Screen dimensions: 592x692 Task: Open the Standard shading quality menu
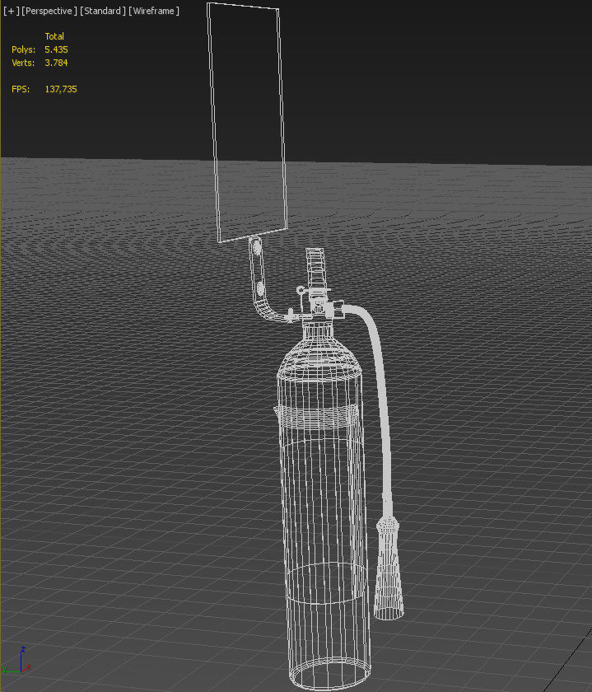(x=103, y=11)
